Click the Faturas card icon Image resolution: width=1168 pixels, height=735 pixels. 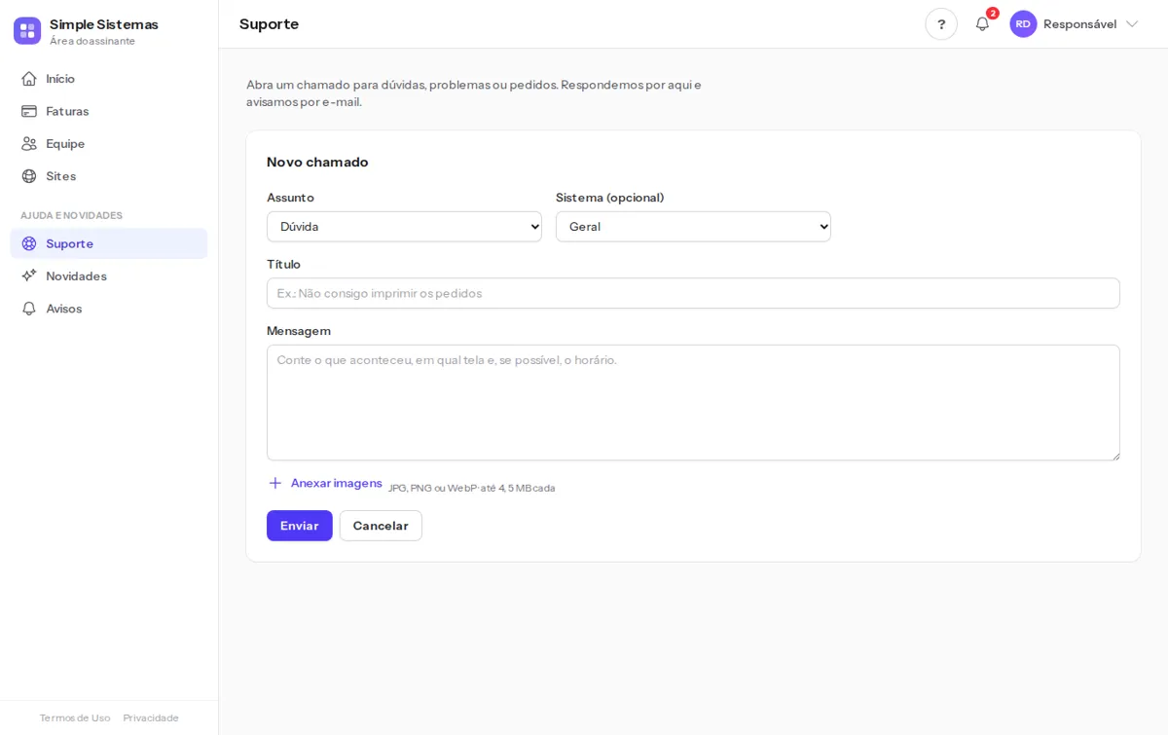(x=29, y=111)
